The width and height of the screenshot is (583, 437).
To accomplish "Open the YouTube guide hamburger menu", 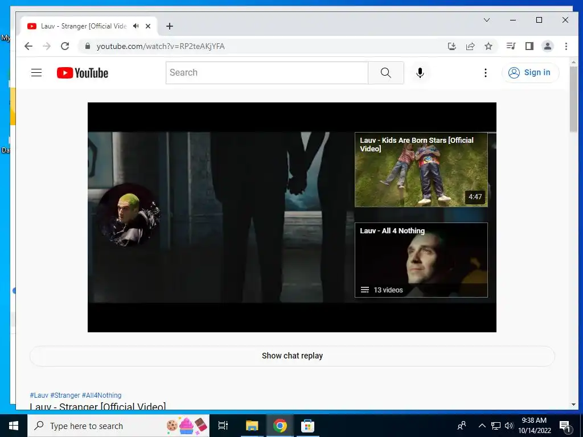I will tap(36, 72).
